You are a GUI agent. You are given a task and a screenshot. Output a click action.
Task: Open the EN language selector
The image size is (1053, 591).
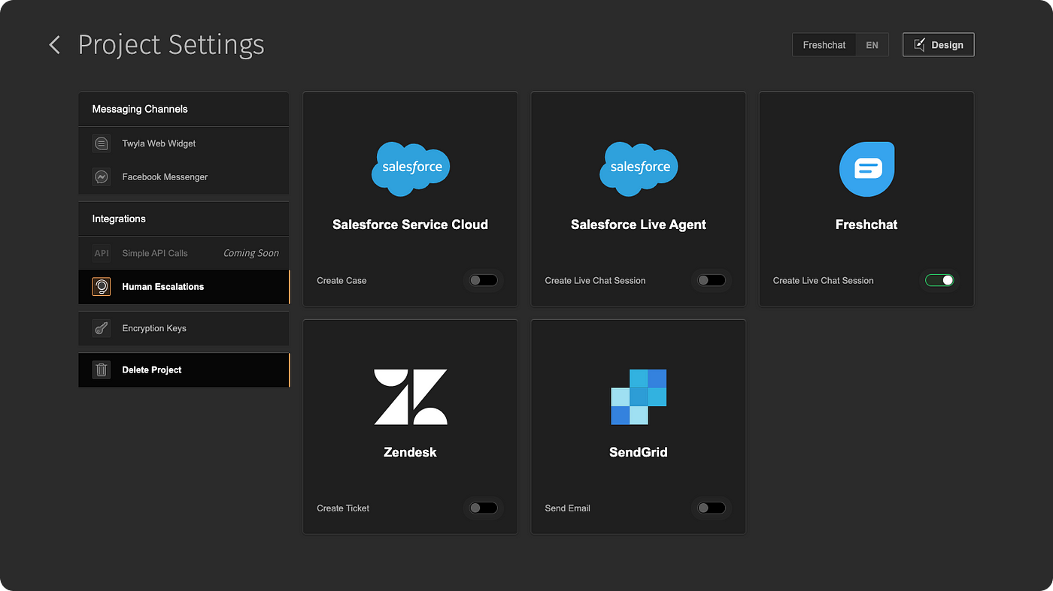pos(872,45)
